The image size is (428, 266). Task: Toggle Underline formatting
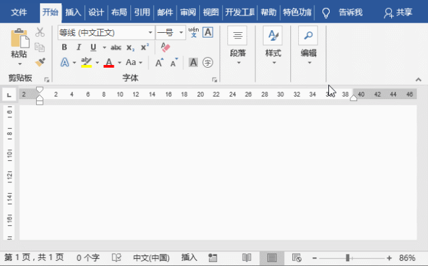pos(94,48)
